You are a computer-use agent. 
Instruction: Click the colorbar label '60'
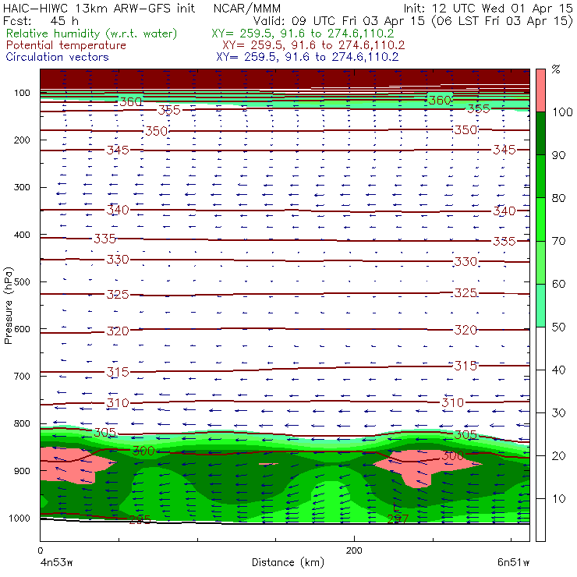[x=558, y=284]
